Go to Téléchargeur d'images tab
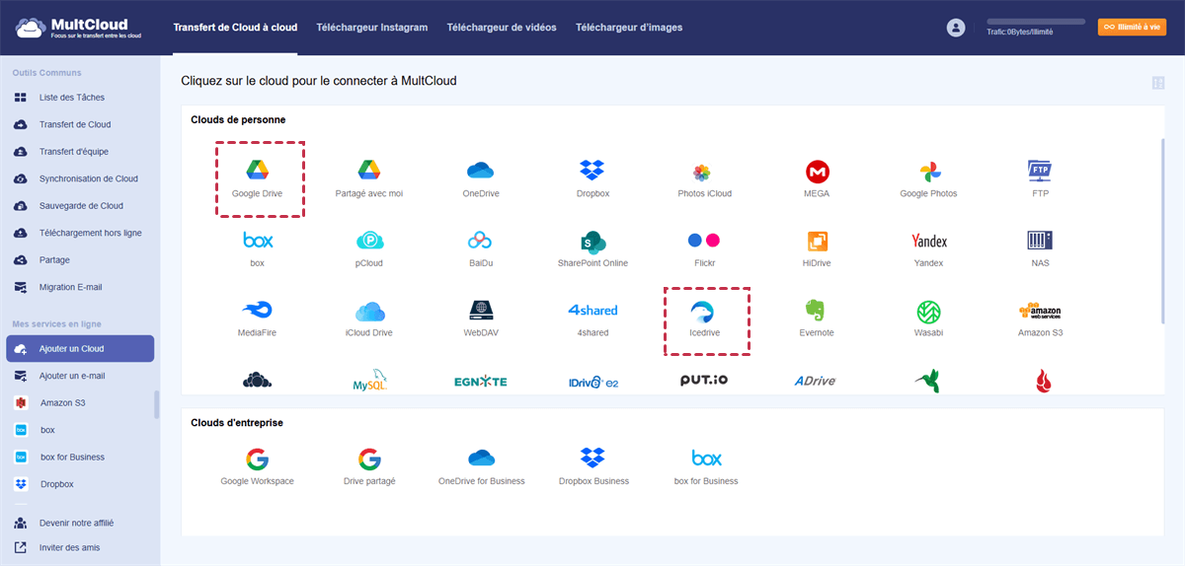The height and width of the screenshot is (566, 1185). pyautogui.click(x=629, y=28)
